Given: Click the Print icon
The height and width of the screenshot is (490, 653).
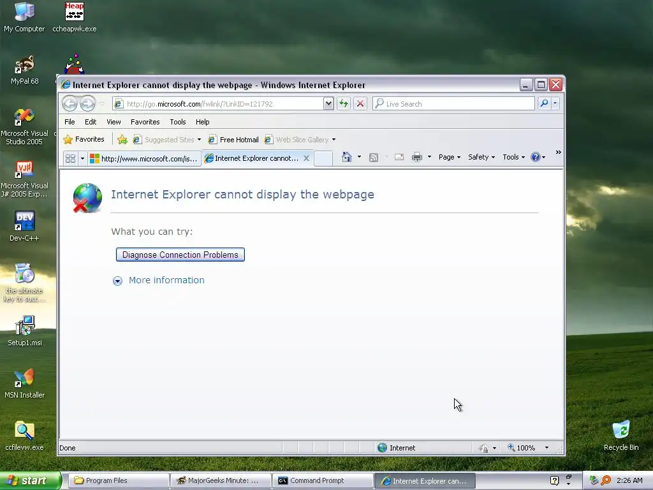Looking at the screenshot, I should pyautogui.click(x=417, y=157).
